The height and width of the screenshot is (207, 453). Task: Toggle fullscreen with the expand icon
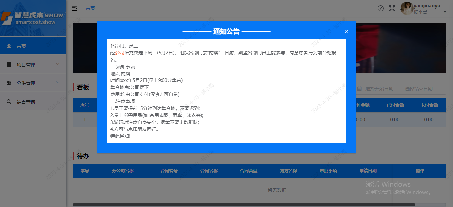[392, 8]
